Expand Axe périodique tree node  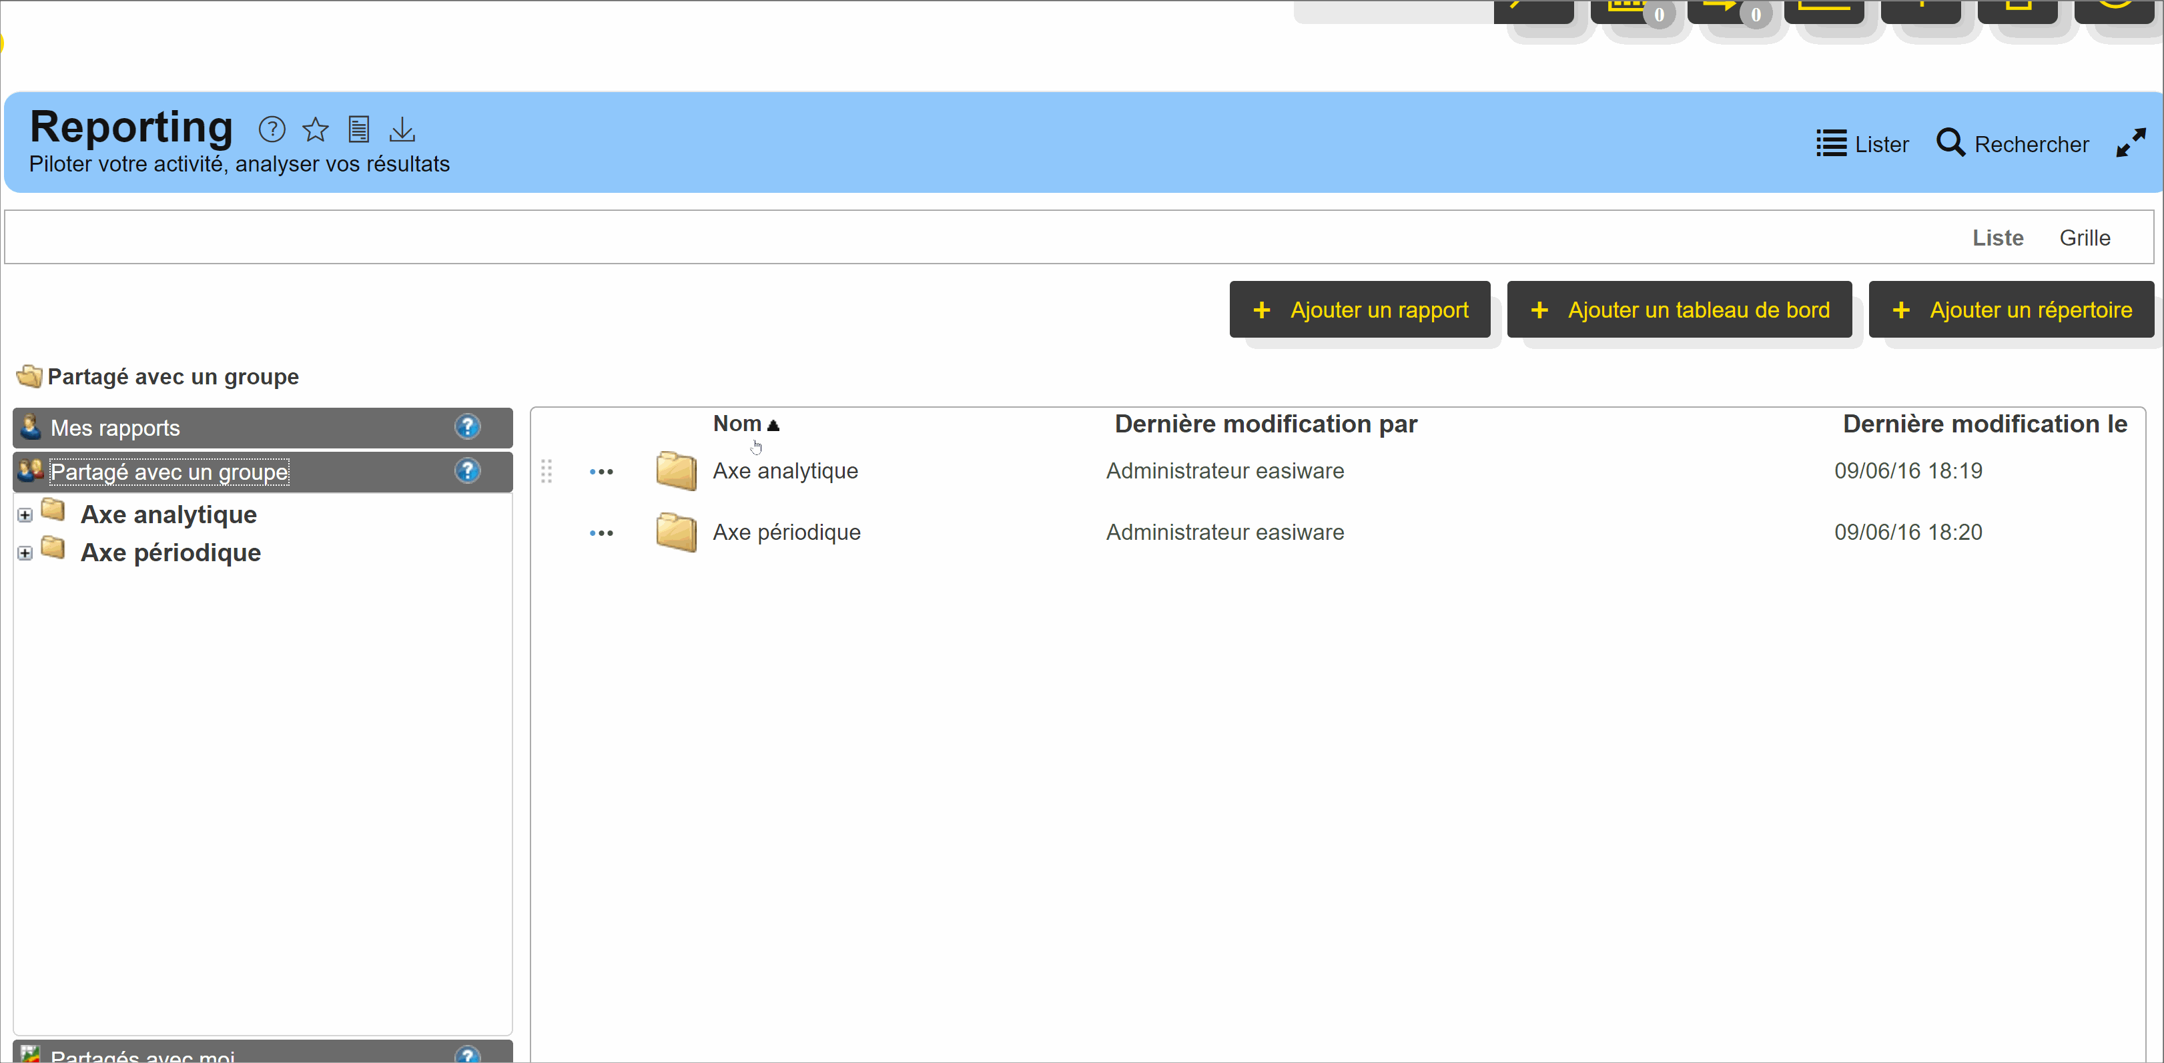point(25,553)
